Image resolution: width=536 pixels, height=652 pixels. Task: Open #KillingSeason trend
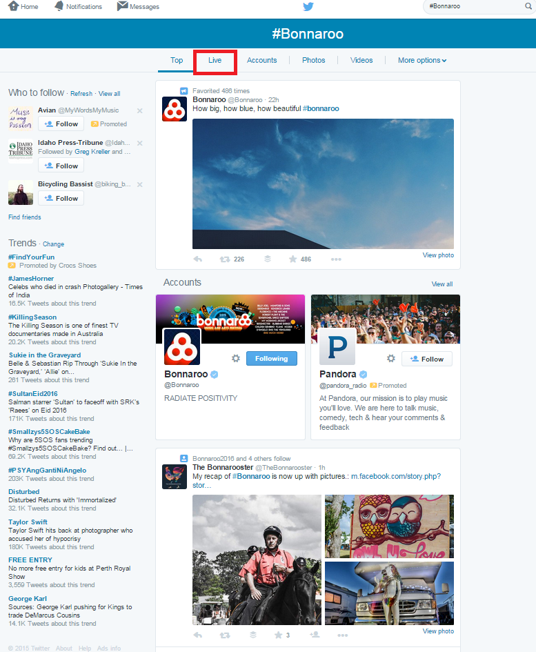pyautogui.click(x=32, y=317)
